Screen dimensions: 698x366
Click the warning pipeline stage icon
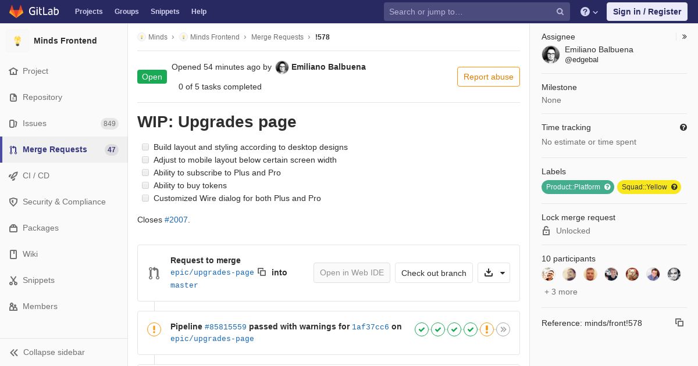click(x=487, y=329)
